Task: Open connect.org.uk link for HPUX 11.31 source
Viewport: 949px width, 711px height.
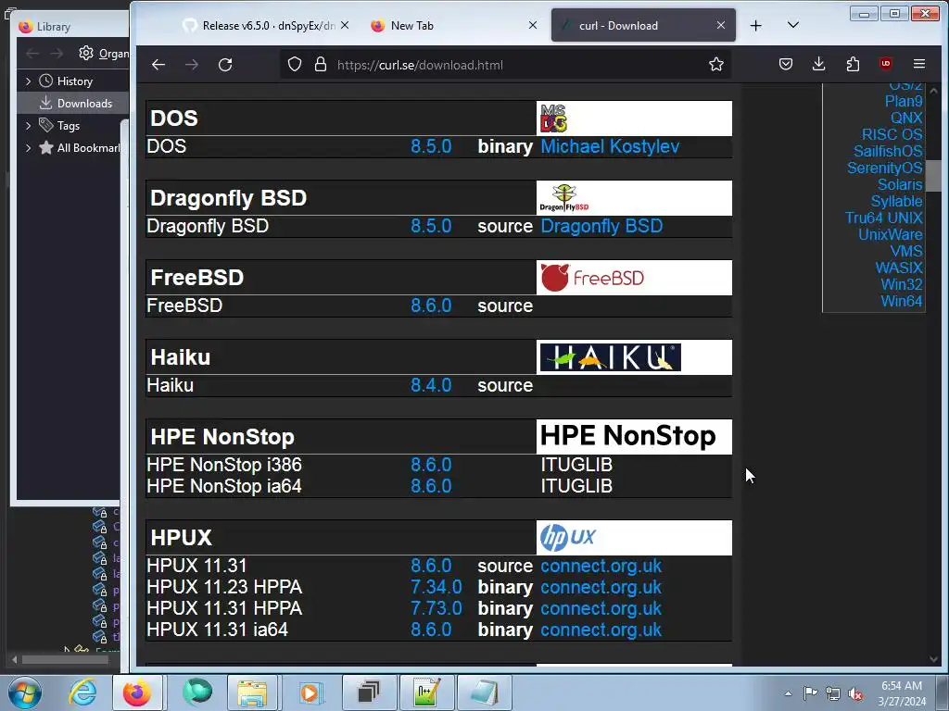Action: (x=601, y=566)
